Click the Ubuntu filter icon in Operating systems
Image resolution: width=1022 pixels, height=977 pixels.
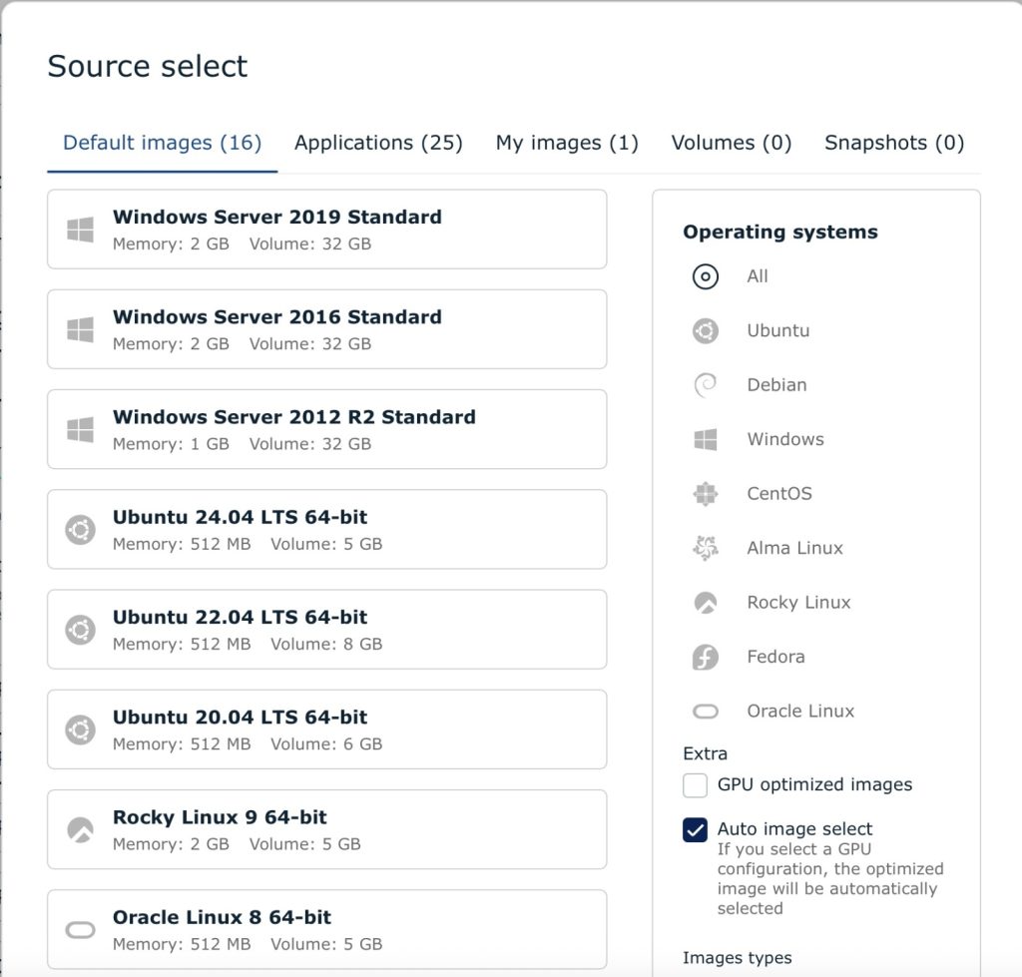click(x=706, y=330)
